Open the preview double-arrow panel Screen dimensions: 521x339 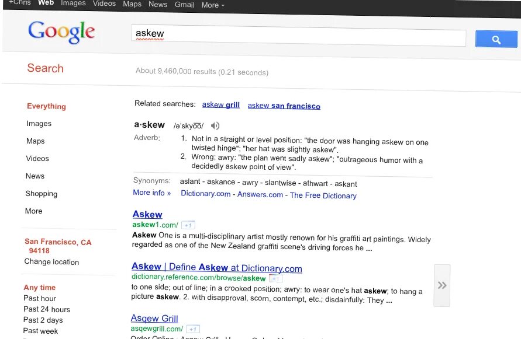(x=442, y=285)
